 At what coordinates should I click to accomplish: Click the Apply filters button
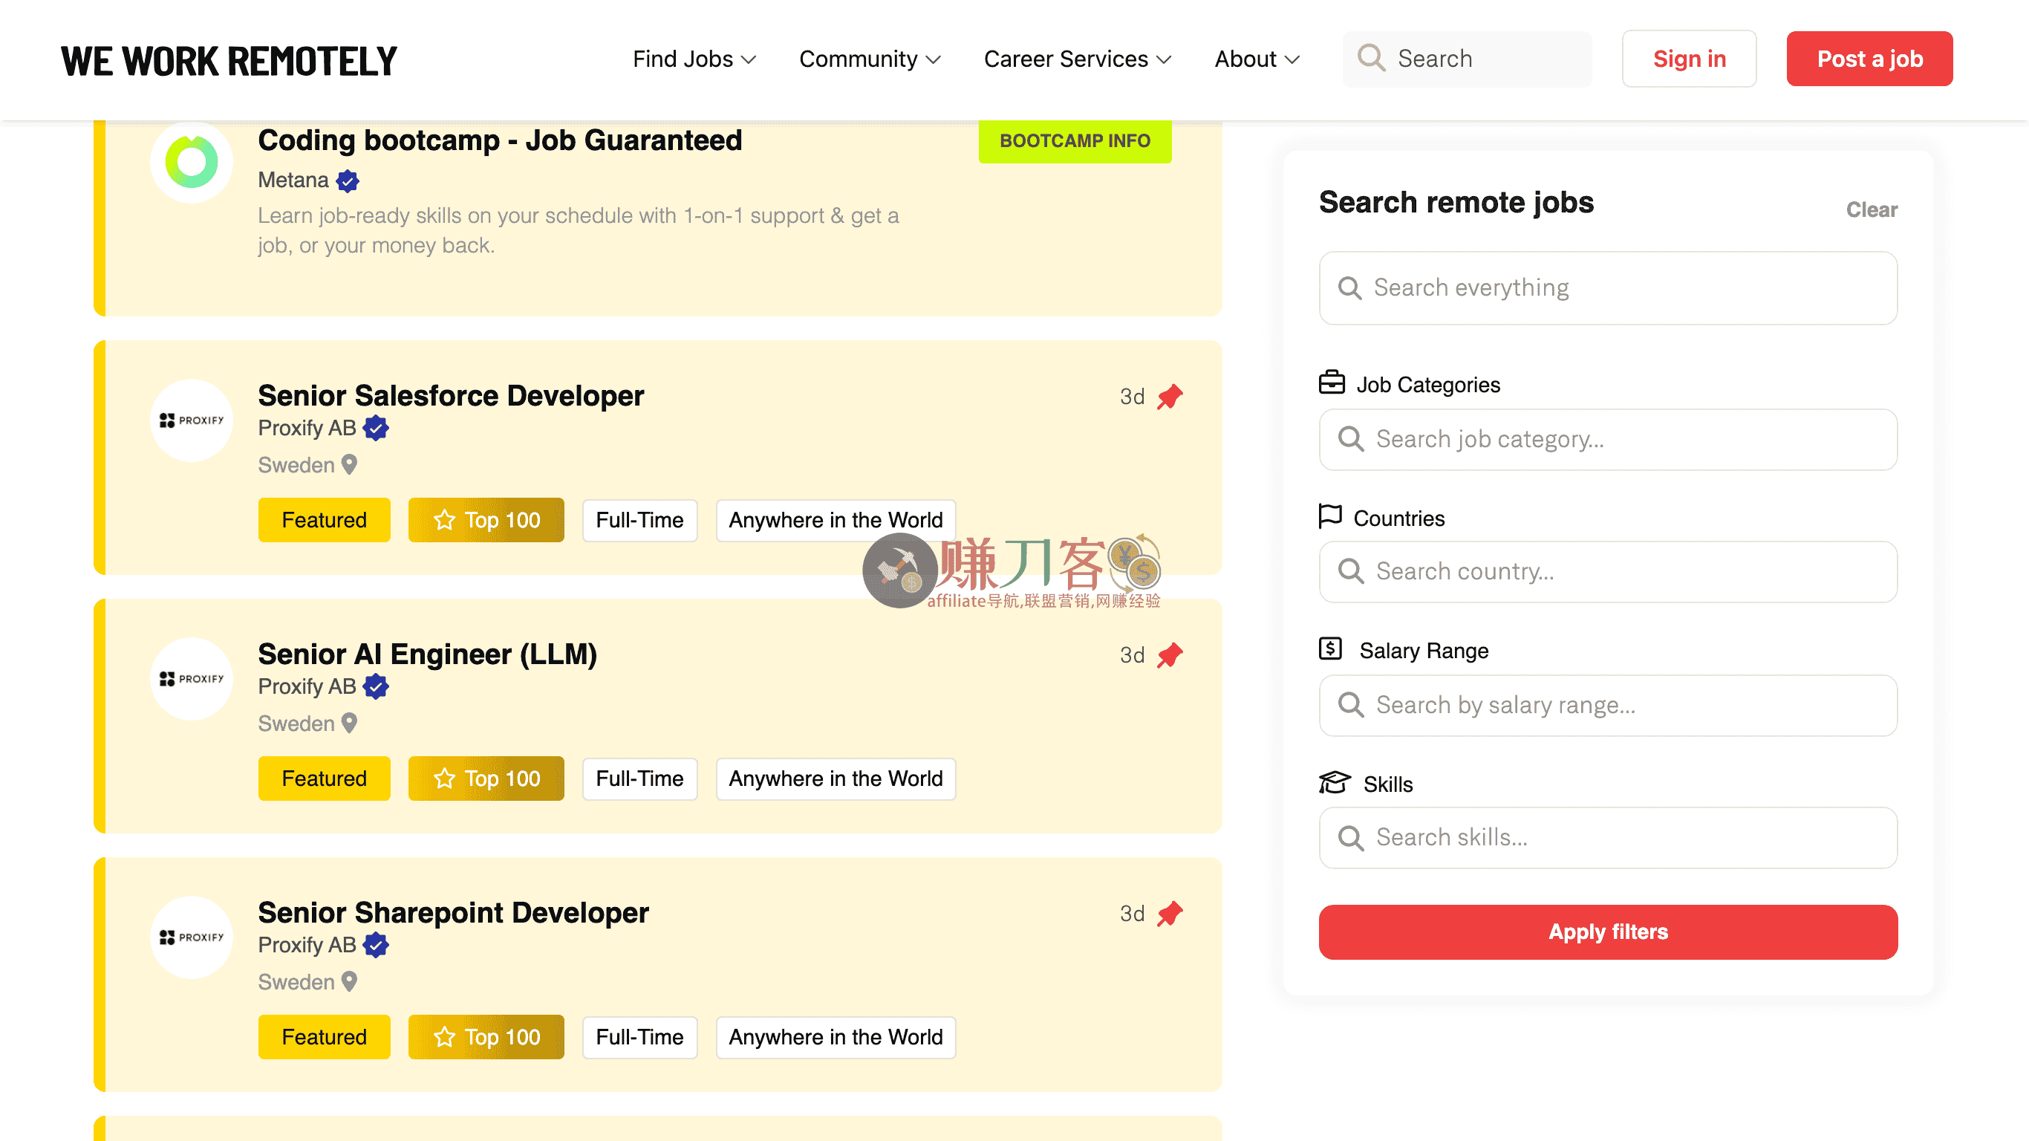coord(1608,932)
